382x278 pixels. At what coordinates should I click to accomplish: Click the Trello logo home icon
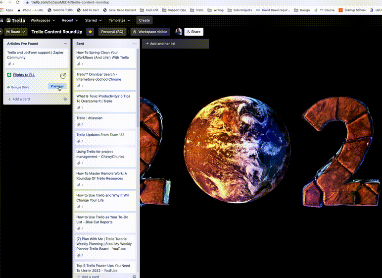16,20
